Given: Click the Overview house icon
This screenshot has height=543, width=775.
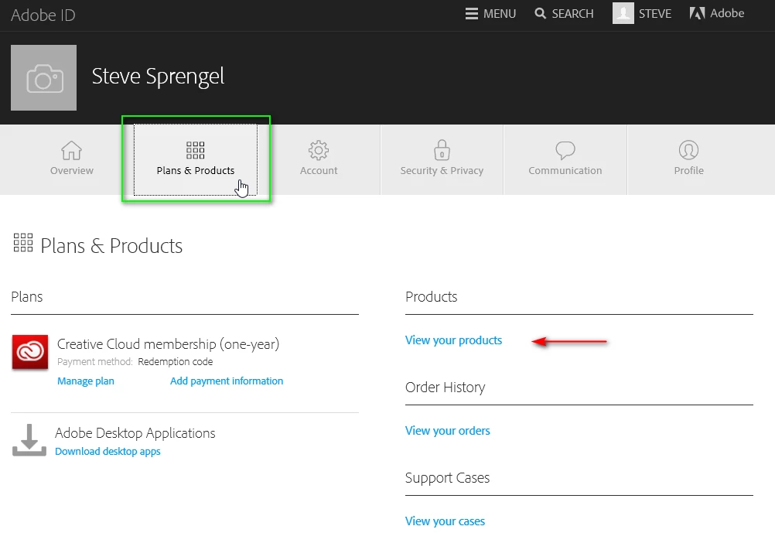Looking at the screenshot, I should click(72, 150).
